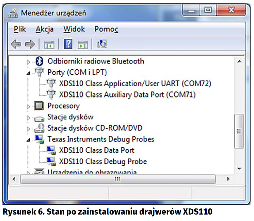Expand the Stacje dysków CD-ROM/DVD node
Image resolution: width=254 pixels, height=221 pixels.
coord(29,129)
